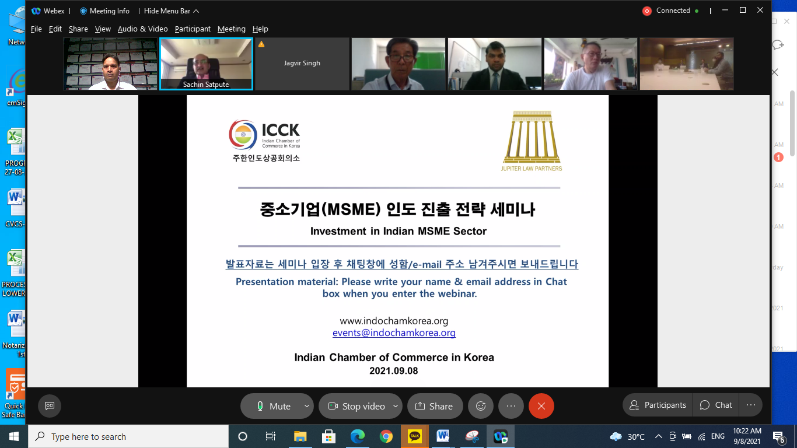This screenshot has width=797, height=448.
Task: Click the www.indochamkorea.org website text
Action: pyautogui.click(x=394, y=321)
